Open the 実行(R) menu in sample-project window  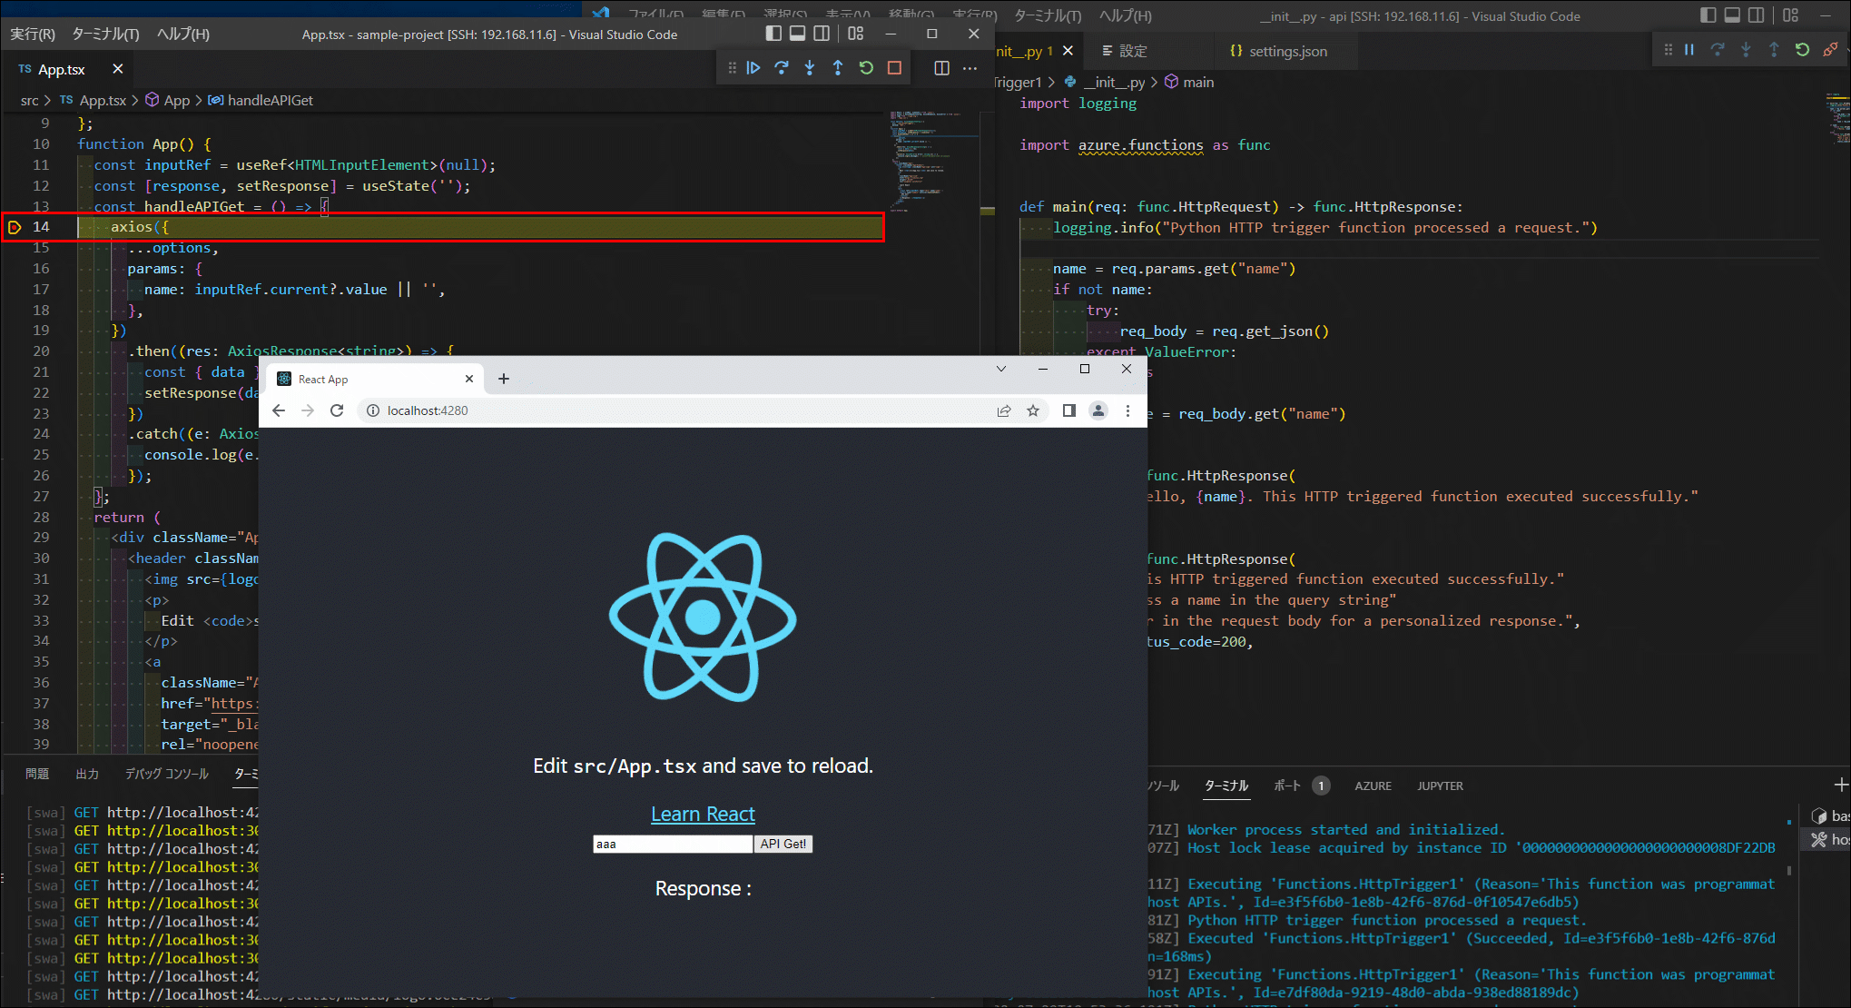pyautogui.click(x=33, y=34)
